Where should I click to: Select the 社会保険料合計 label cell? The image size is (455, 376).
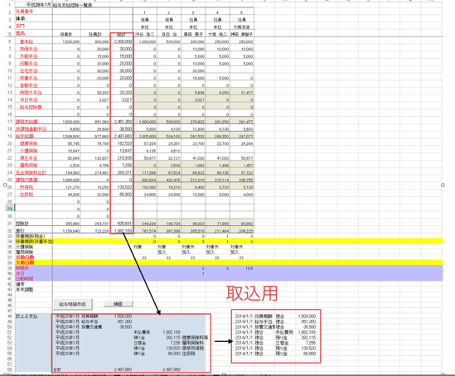(x=31, y=172)
